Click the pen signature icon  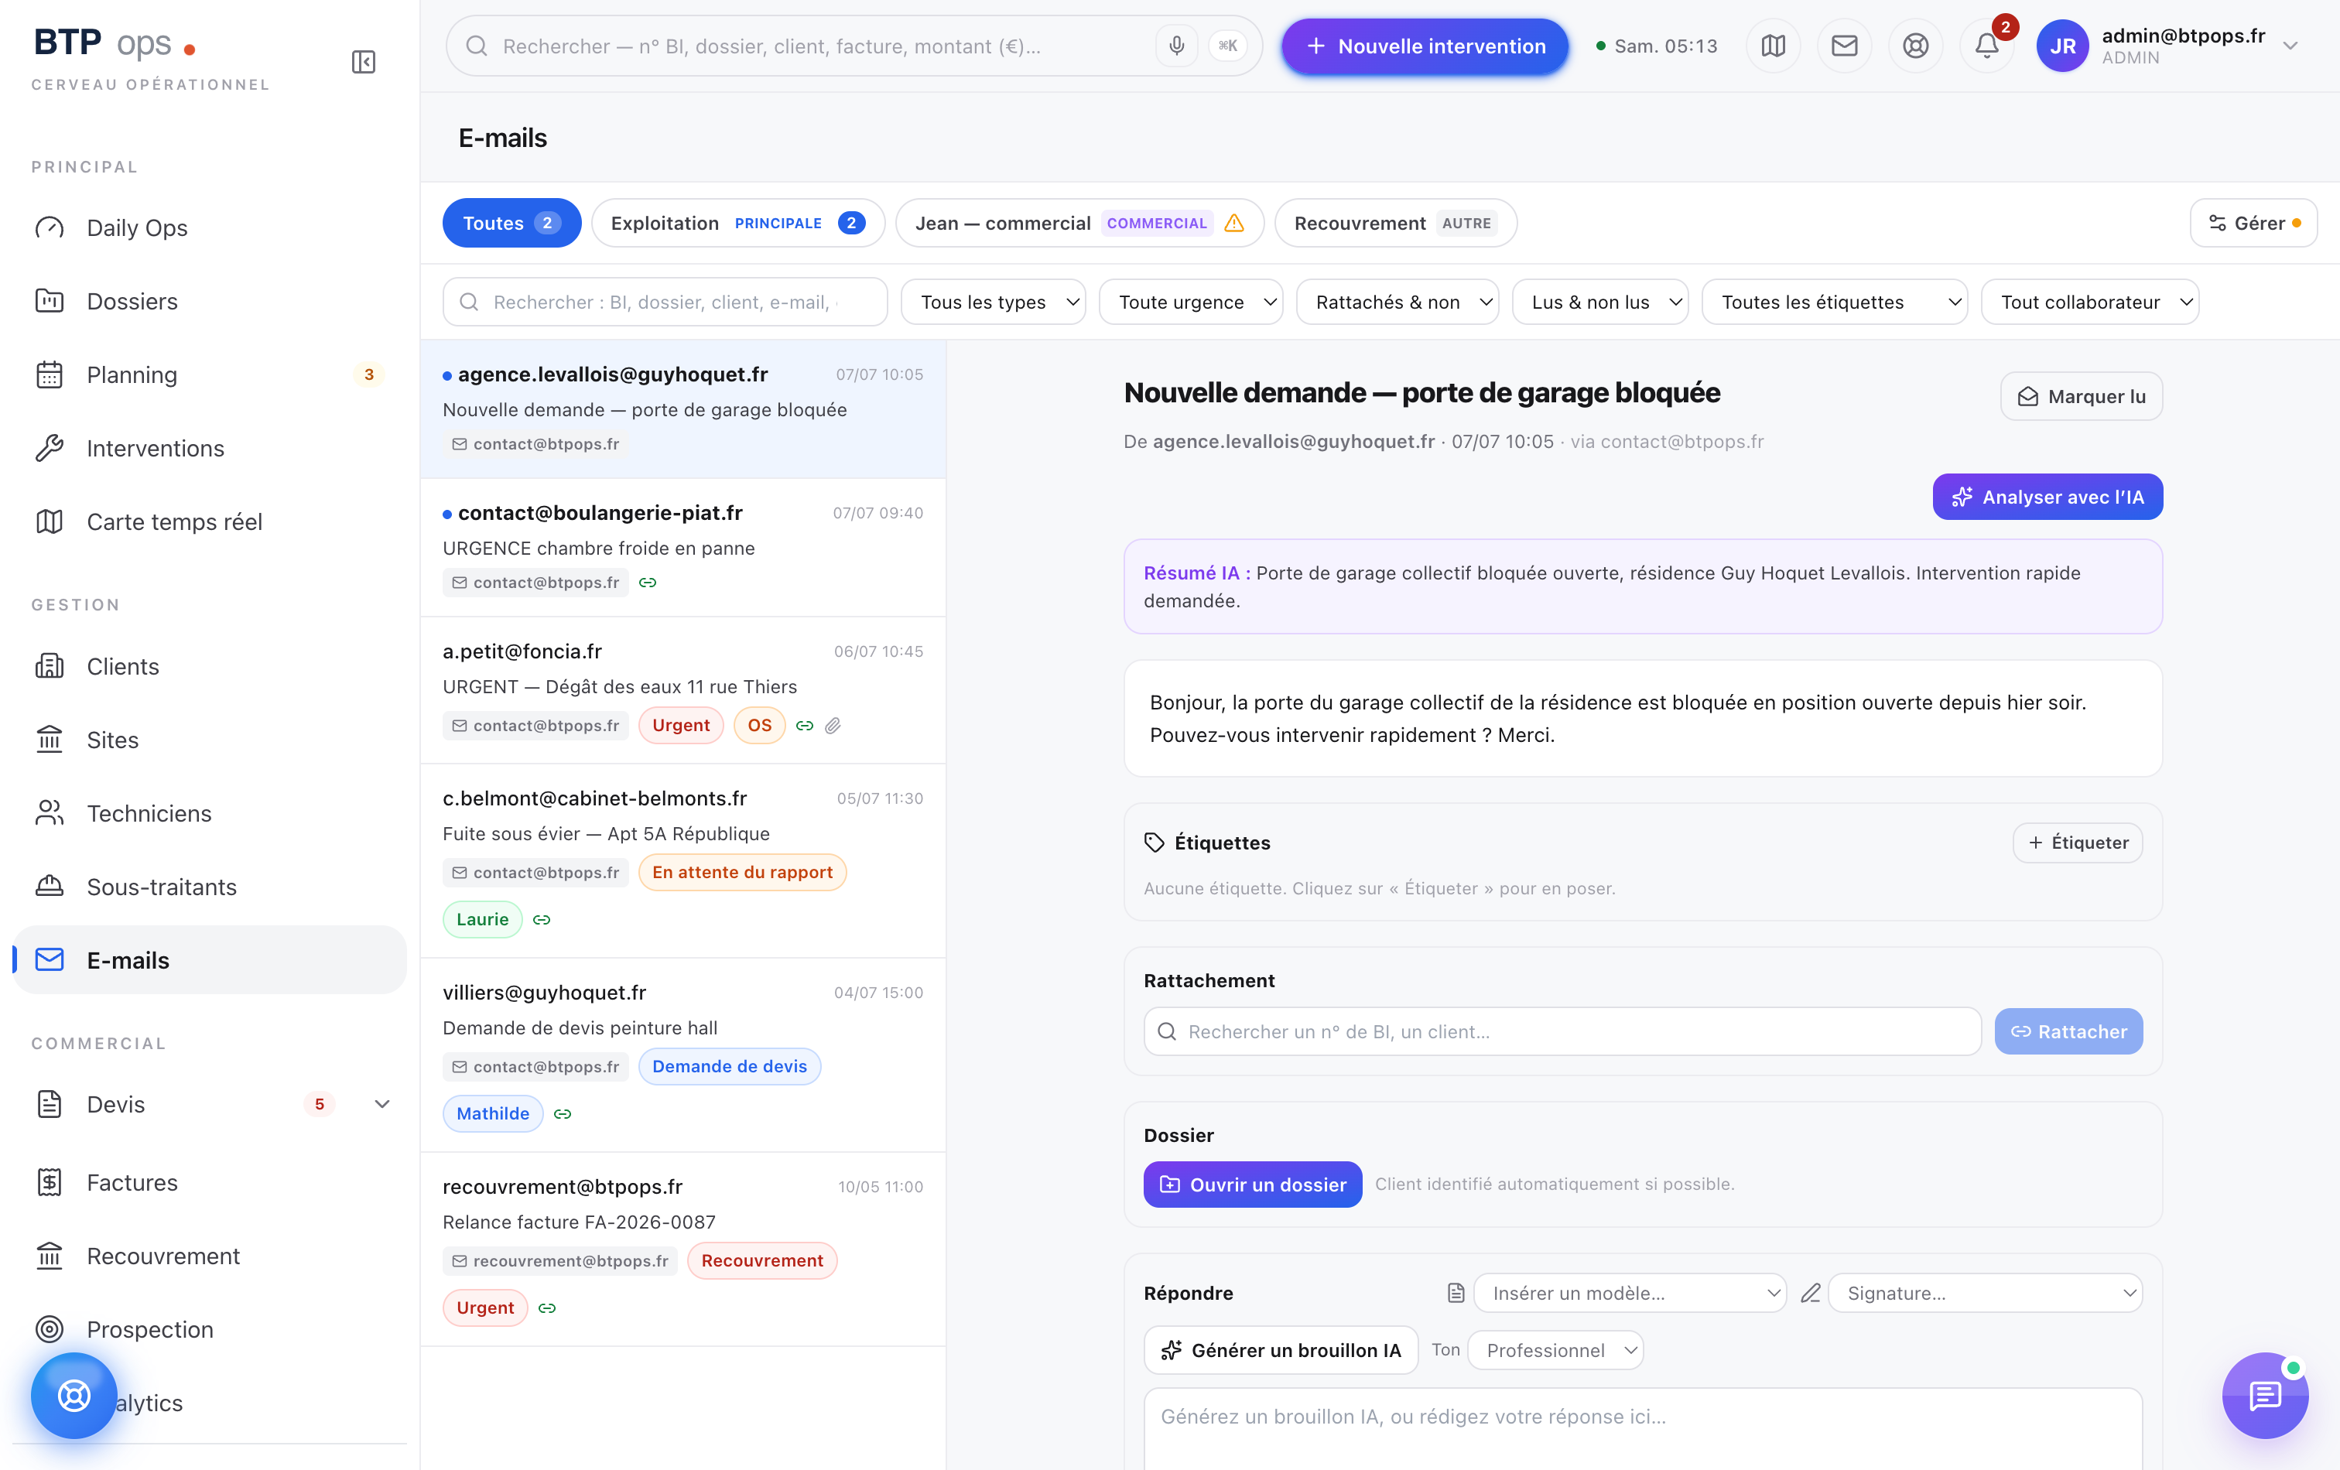point(1811,1293)
